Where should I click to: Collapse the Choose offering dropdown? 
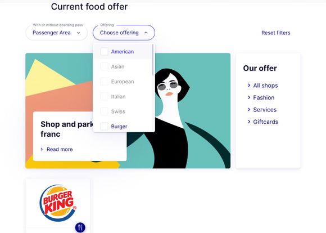[124, 33]
